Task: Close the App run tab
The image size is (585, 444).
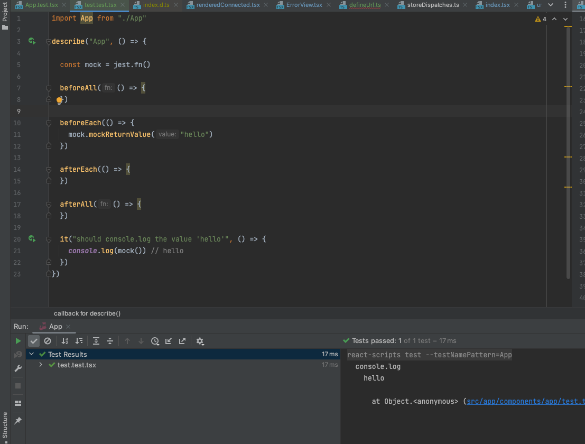Action: tap(68, 327)
